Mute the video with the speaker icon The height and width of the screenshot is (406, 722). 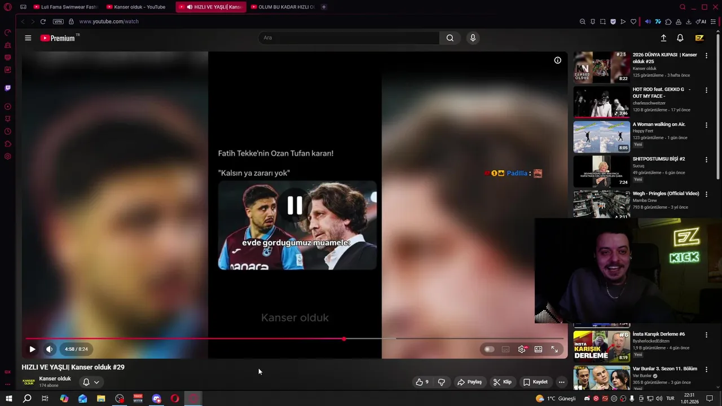tap(49, 349)
